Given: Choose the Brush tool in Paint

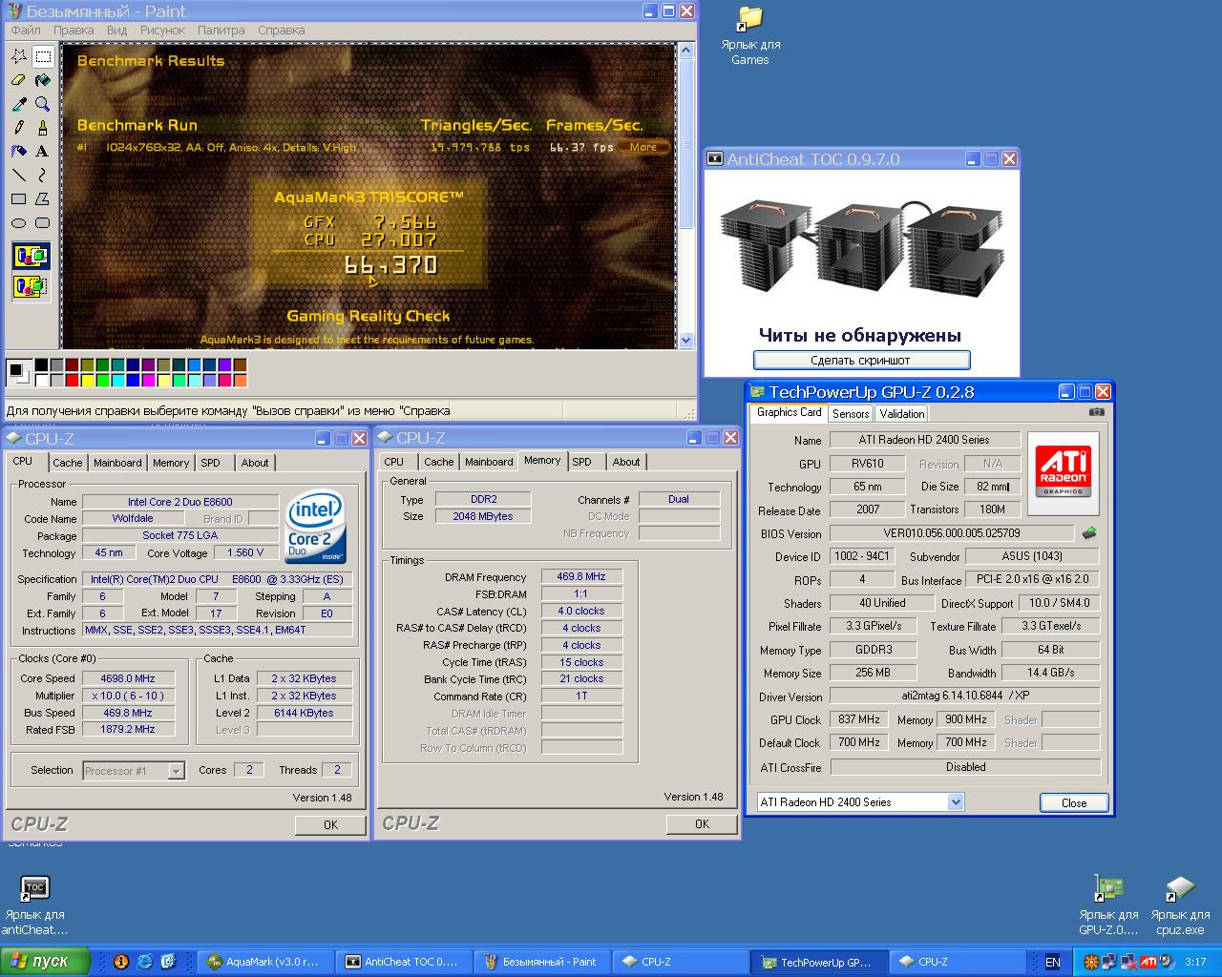Looking at the screenshot, I should tap(42, 128).
